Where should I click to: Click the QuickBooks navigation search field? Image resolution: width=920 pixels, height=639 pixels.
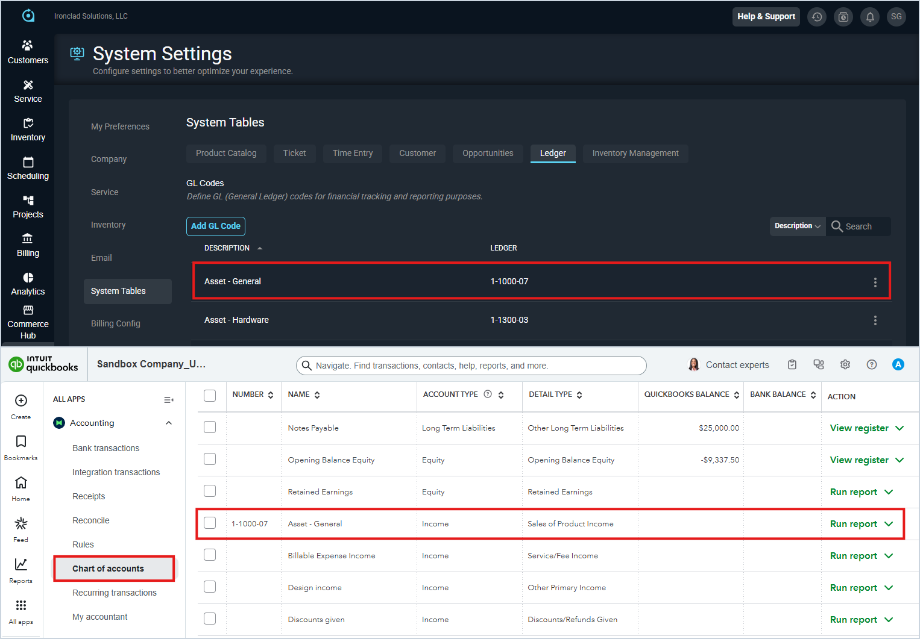tap(470, 366)
